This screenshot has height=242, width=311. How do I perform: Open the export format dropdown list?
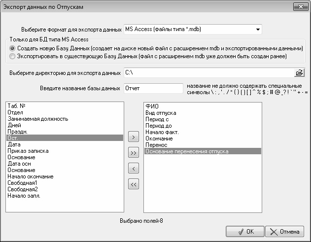[x=257, y=30]
